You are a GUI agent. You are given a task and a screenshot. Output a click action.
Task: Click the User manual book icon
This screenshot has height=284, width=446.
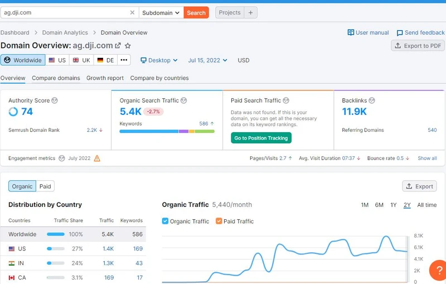click(x=351, y=32)
